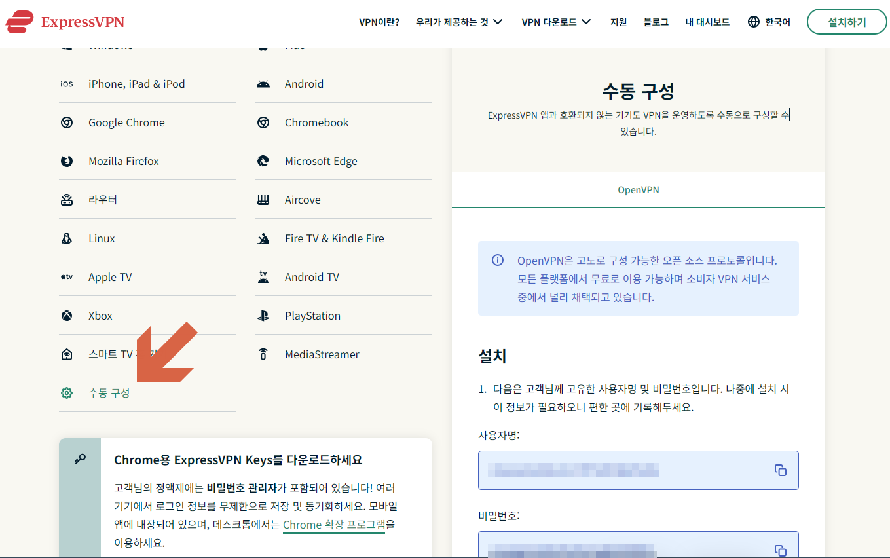Select the MediaStreamer setup option

344,354
